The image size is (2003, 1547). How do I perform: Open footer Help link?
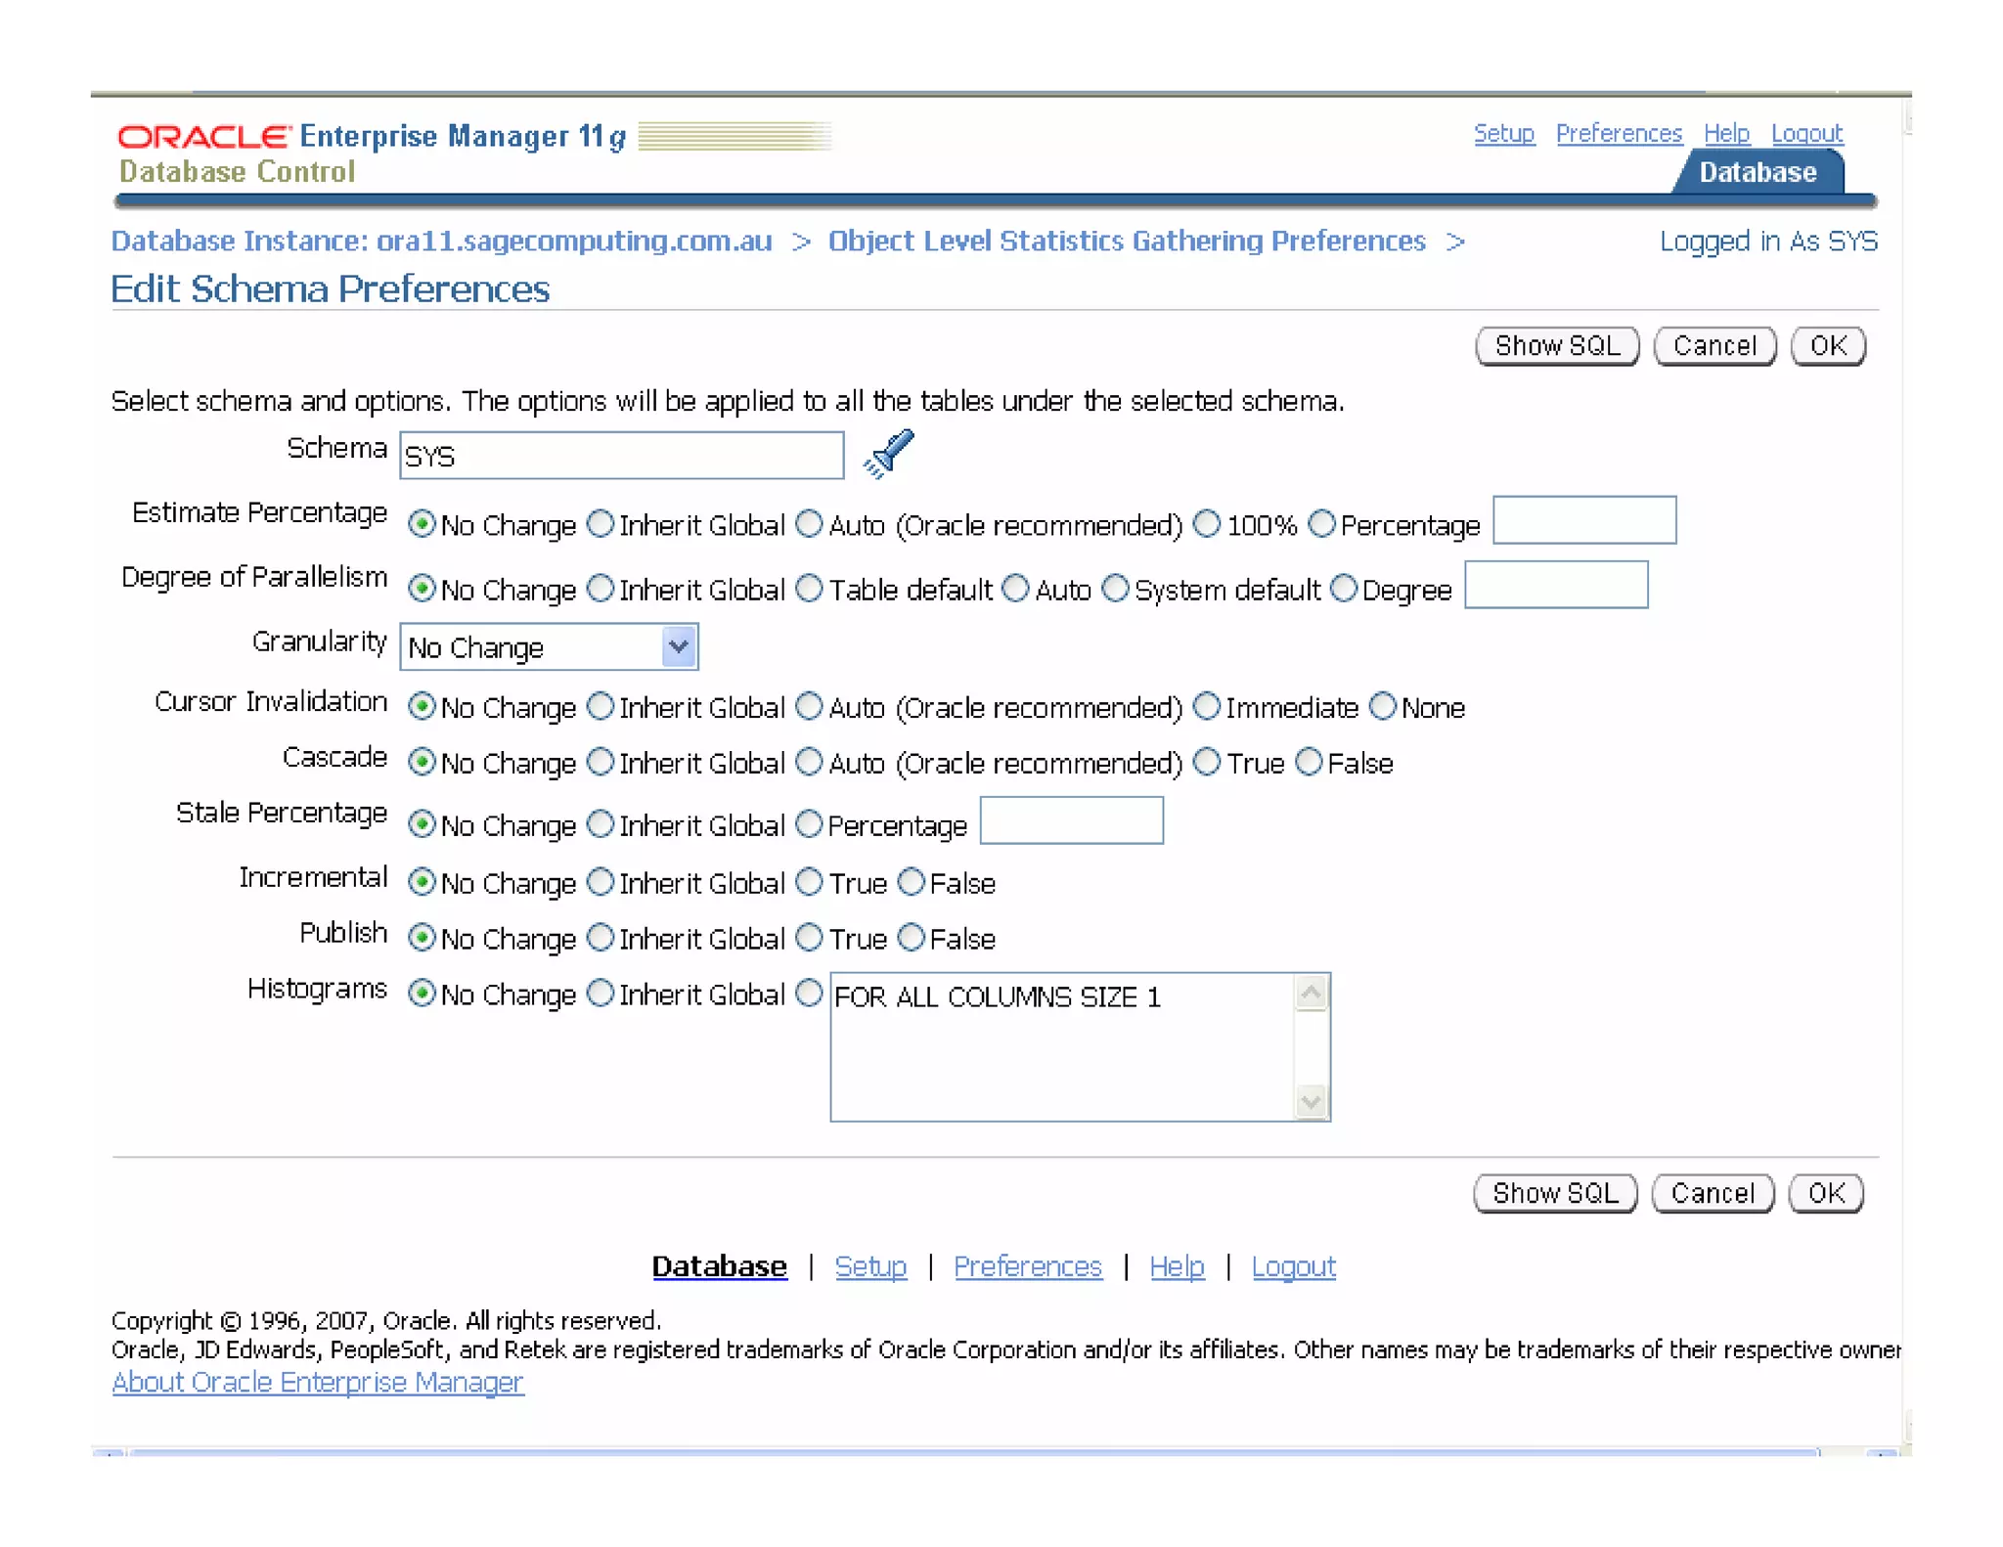point(1177,1266)
